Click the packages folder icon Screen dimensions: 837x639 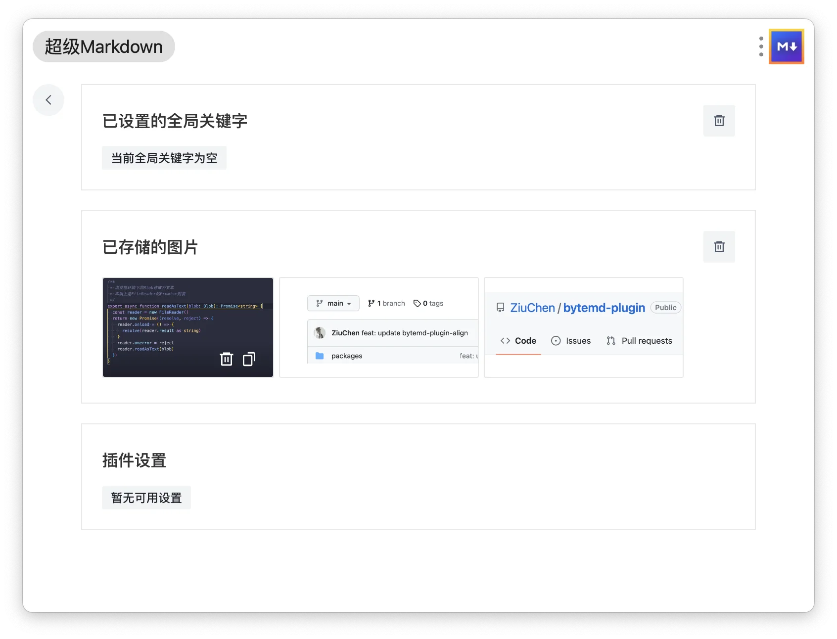(320, 356)
